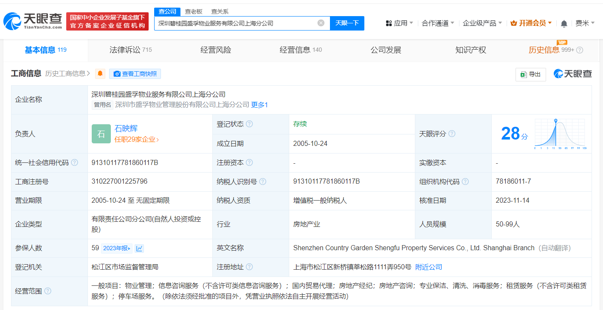Open the 知识产权 tab
This screenshot has width=603, height=310.
click(x=471, y=50)
